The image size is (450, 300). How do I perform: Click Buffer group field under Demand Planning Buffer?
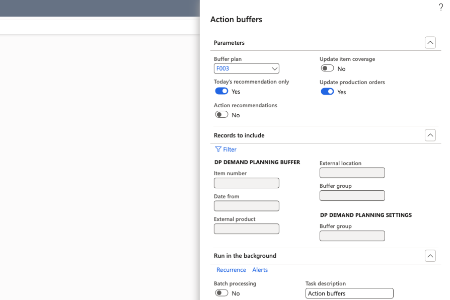(352, 196)
